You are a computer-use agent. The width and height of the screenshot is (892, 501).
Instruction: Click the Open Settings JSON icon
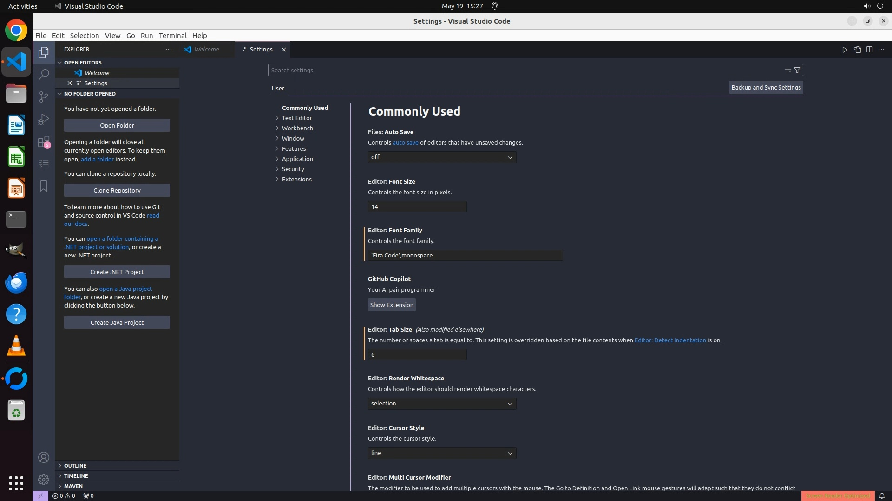click(x=857, y=50)
